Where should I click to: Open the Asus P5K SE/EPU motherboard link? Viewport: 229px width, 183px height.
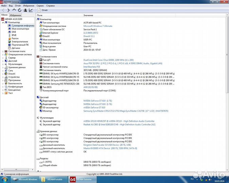click(x=123, y=63)
